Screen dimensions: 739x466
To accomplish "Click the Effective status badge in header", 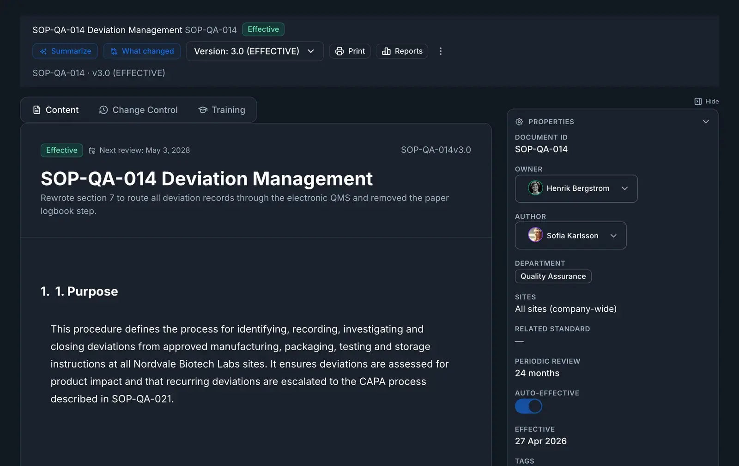I will click(263, 30).
